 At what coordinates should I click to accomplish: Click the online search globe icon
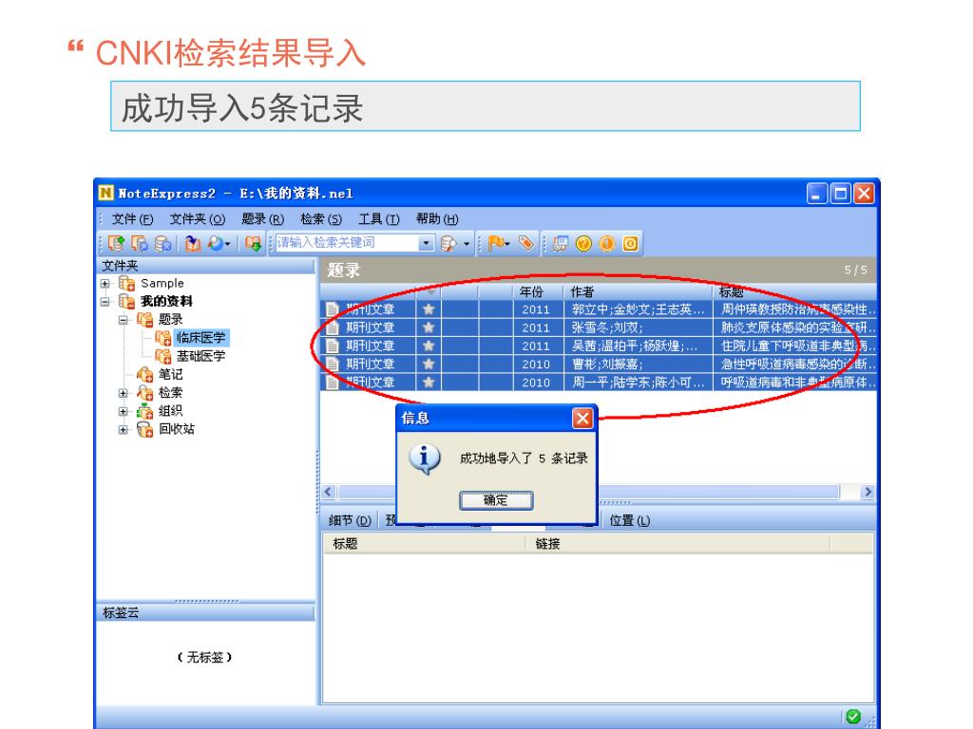pyautogui.click(x=216, y=244)
